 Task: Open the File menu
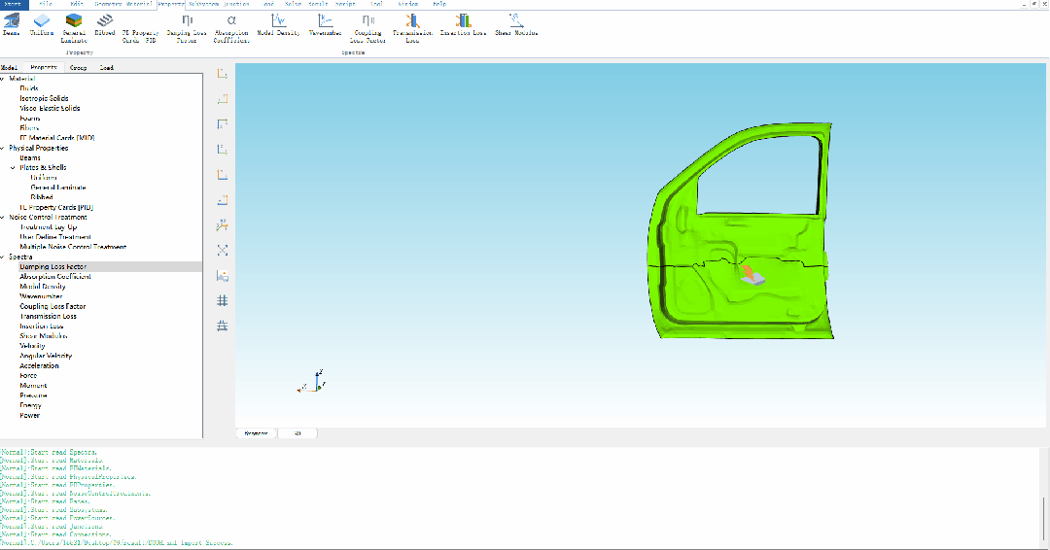point(47,4)
